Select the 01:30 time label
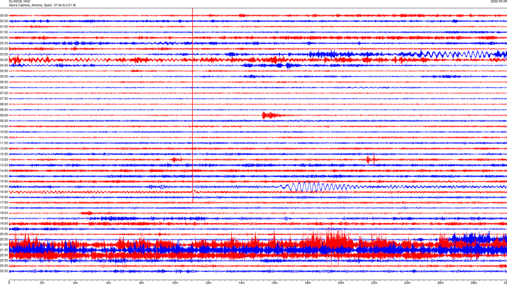 [4, 32]
